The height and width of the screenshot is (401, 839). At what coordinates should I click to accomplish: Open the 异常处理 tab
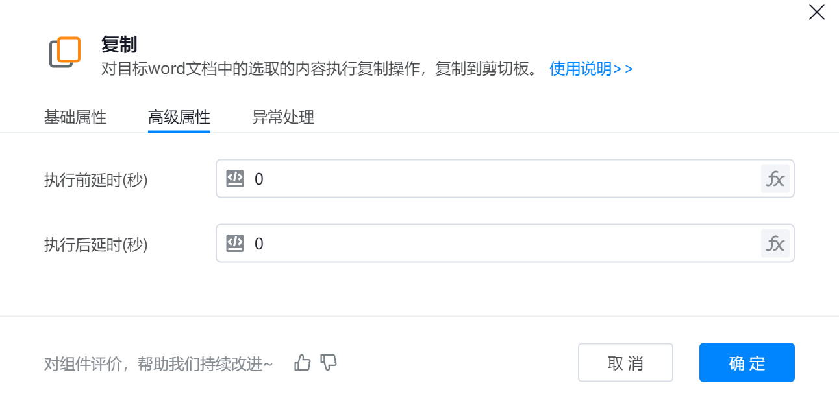point(283,118)
